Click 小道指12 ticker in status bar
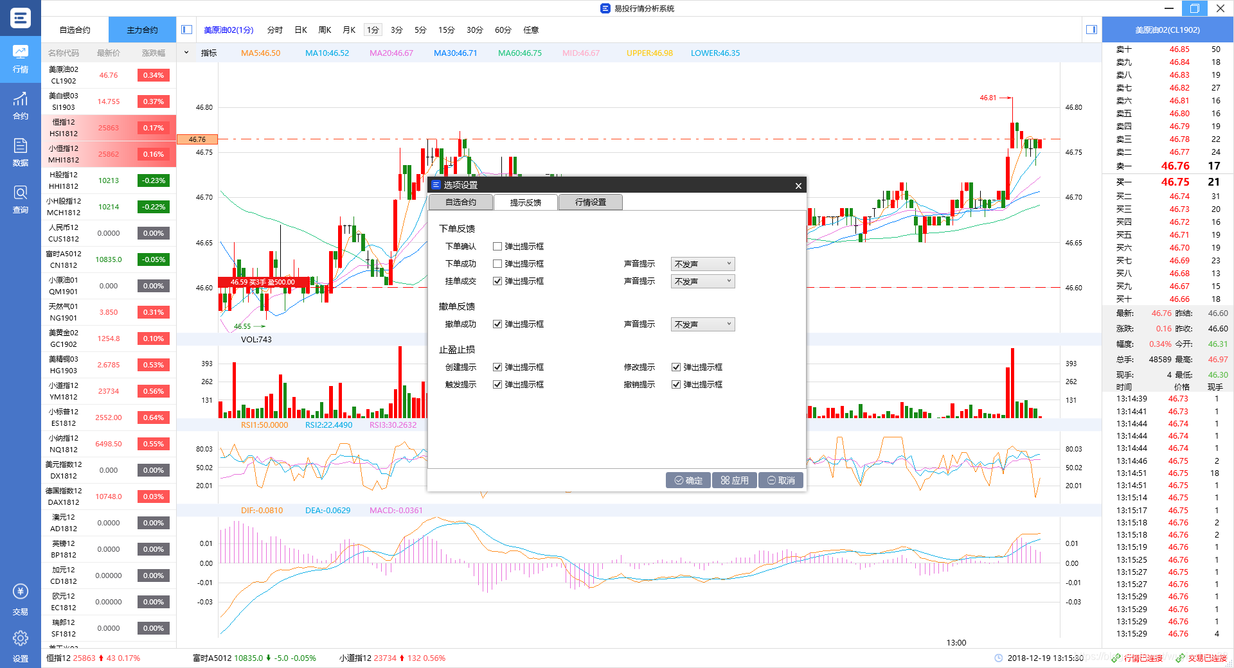Screen dimensions: 1234x668 392,658
